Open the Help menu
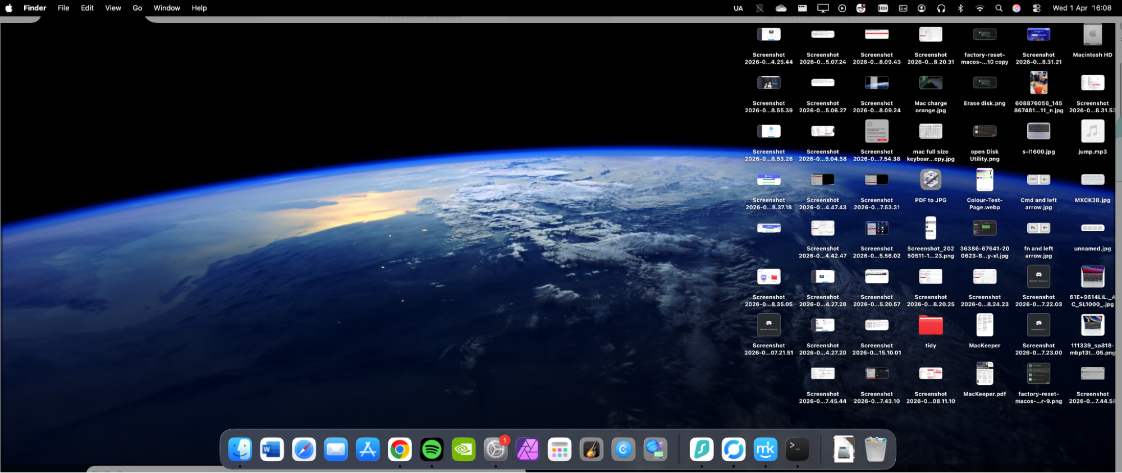The width and height of the screenshot is (1122, 473). tap(199, 8)
